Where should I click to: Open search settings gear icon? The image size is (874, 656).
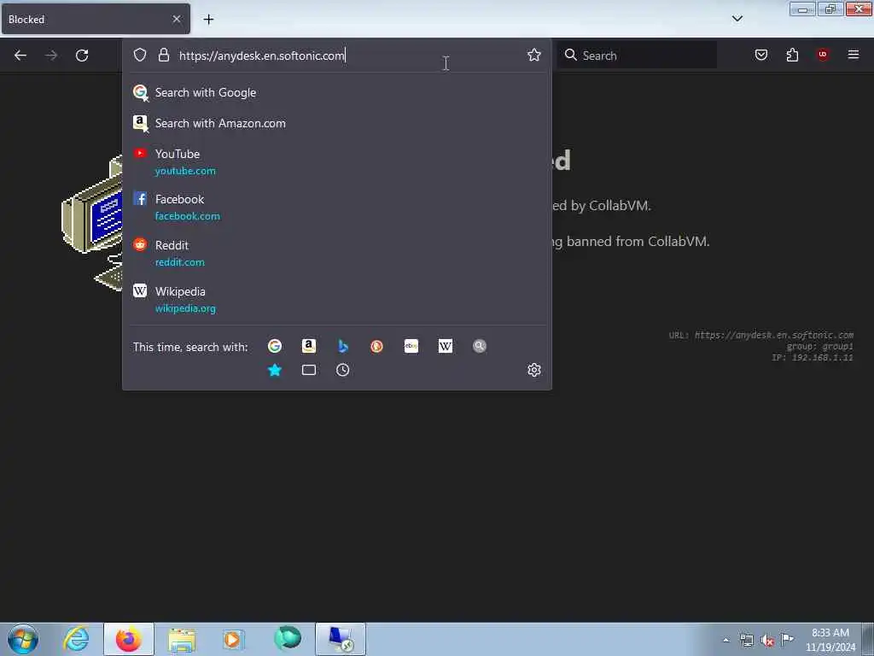click(x=534, y=370)
